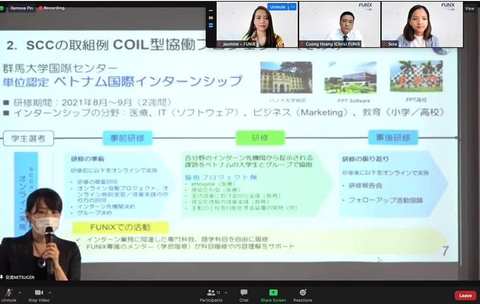480x304 pixels.
Task: Select the Cuong Hoang (Chris) FUNiX thumbnail
Action: tap(340, 24)
